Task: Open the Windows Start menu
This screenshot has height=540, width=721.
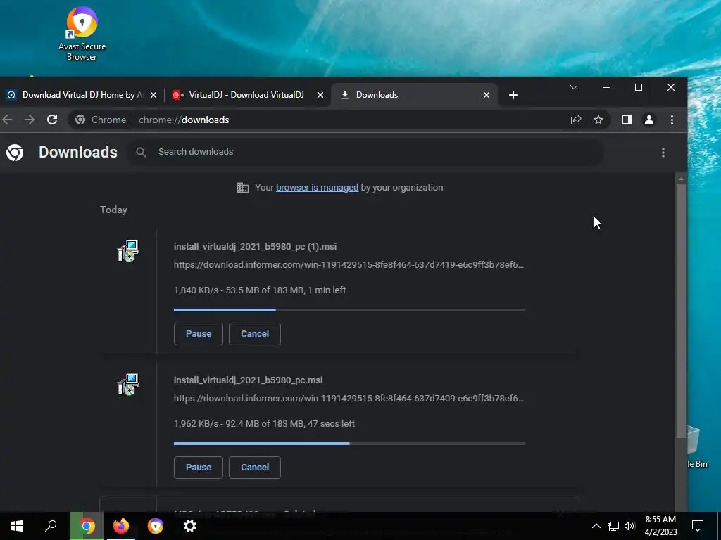Action: (17, 526)
